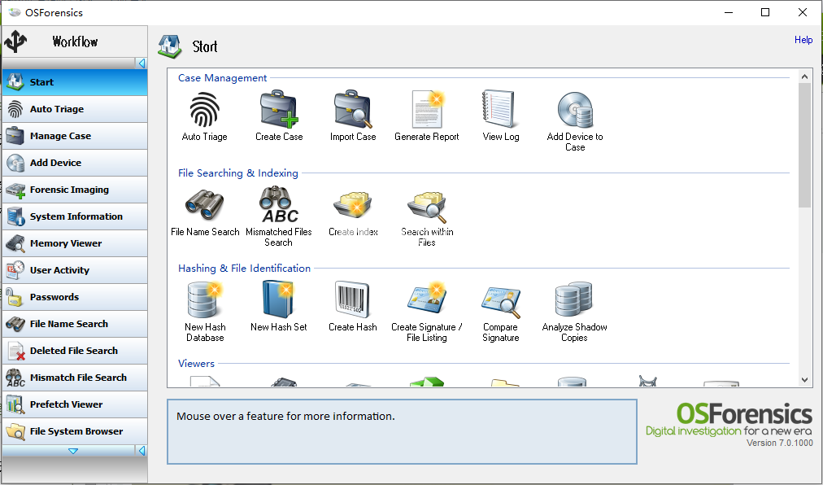Open Passwords sidebar item
Screen dimensions: 823x485
[x=75, y=296]
